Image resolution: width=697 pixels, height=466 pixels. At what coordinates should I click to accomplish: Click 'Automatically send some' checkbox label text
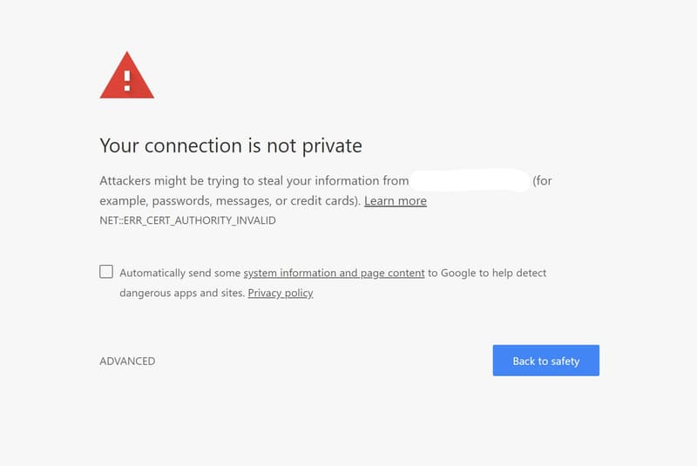[180, 273]
